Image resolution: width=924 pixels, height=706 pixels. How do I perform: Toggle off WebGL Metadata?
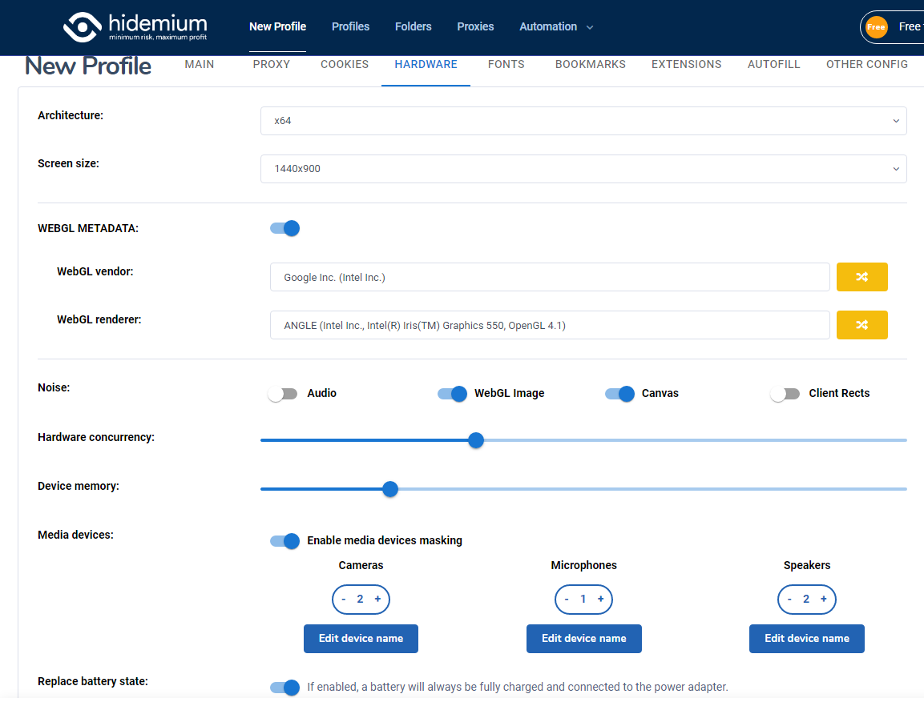pyautogui.click(x=284, y=228)
